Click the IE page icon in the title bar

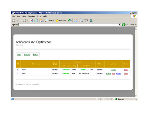13,13
